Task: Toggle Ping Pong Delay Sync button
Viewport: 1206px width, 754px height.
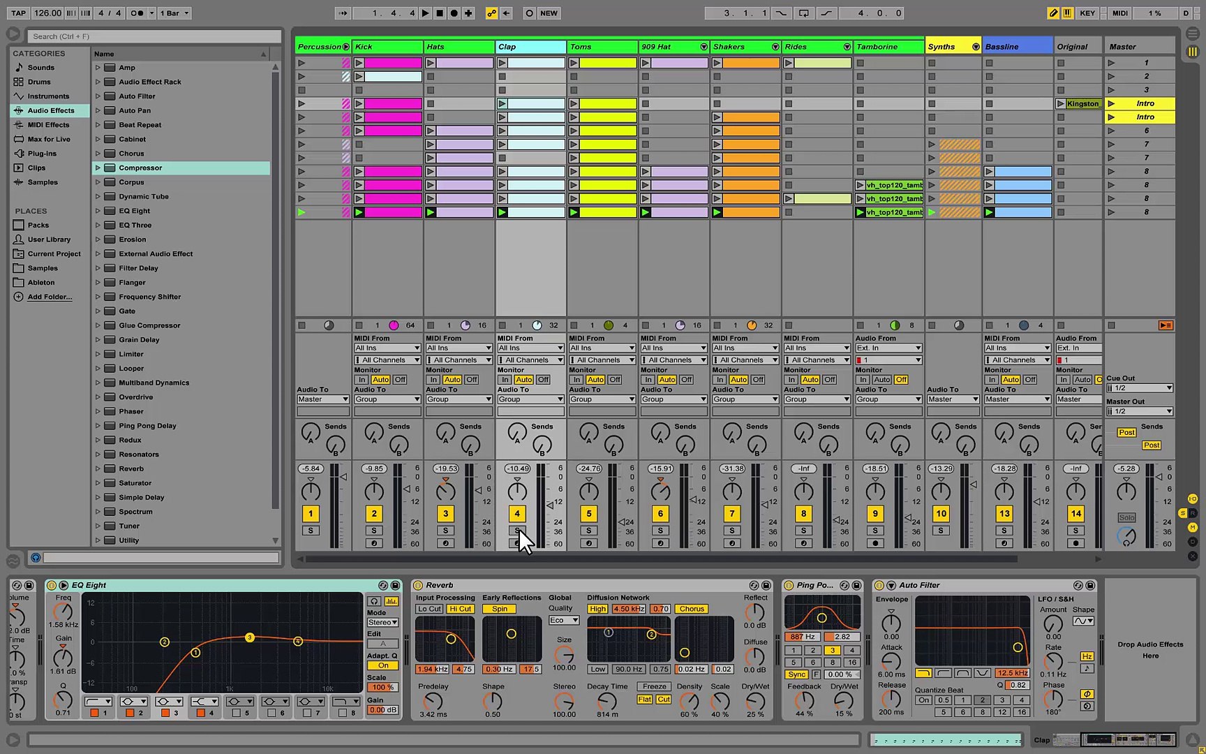Action: [796, 674]
